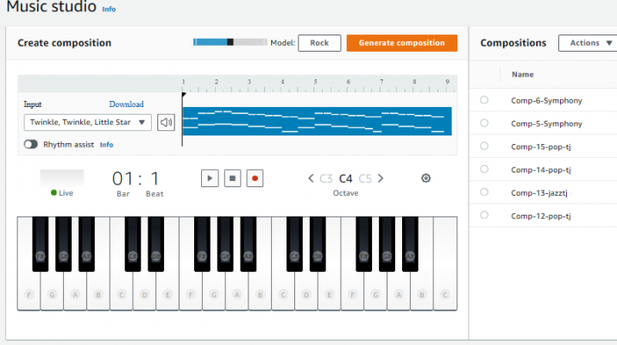Open the Rock model selector
The width and height of the screenshot is (617, 345).
(x=319, y=43)
